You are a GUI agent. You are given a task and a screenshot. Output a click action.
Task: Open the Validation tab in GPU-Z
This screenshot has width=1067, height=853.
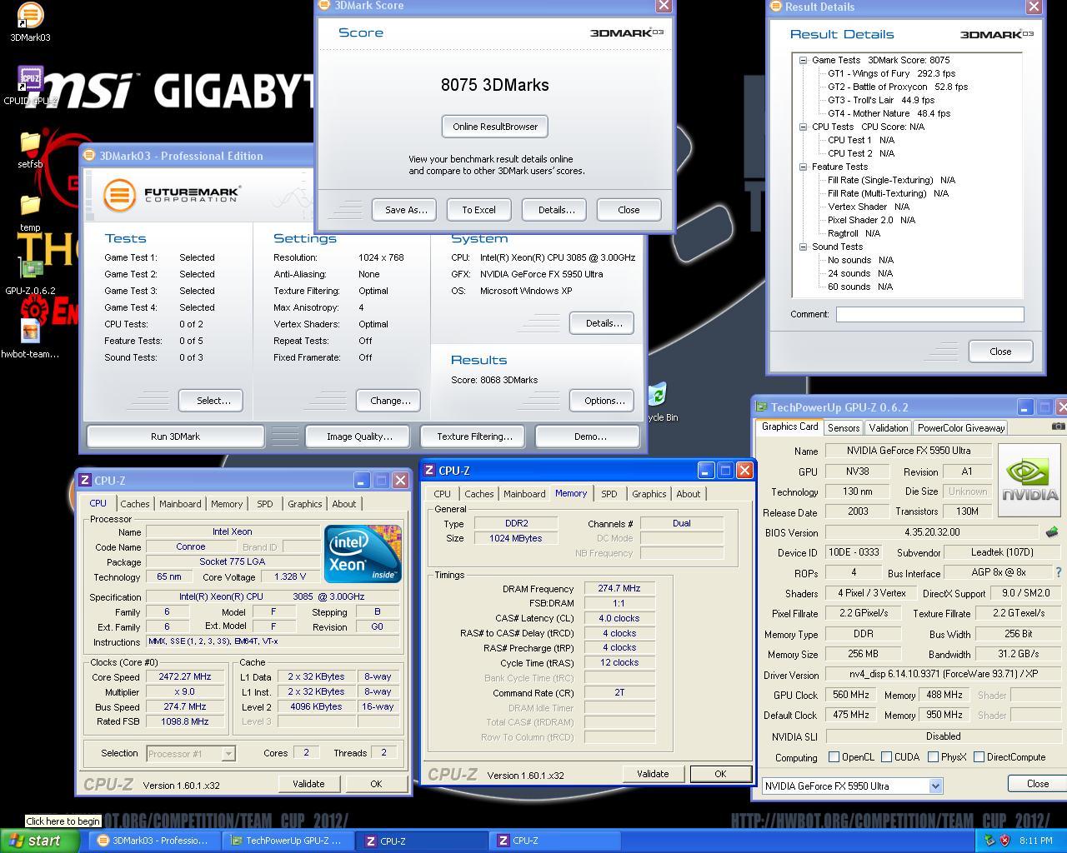[x=888, y=427]
